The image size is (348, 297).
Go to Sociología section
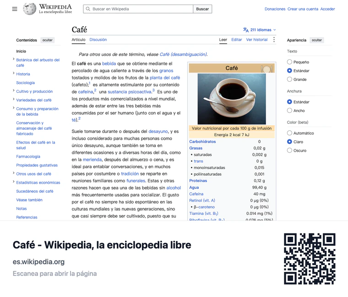point(25,83)
